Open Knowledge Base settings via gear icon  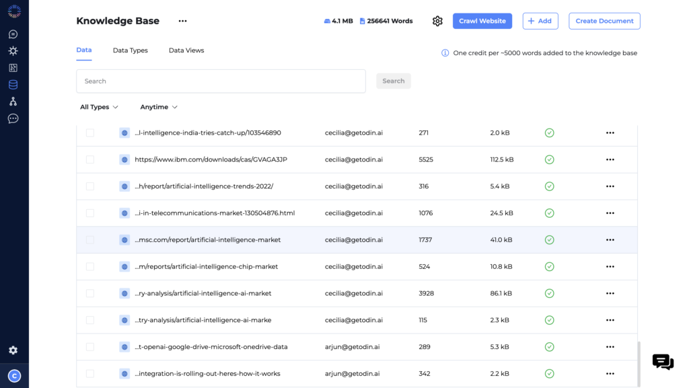[x=437, y=21]
